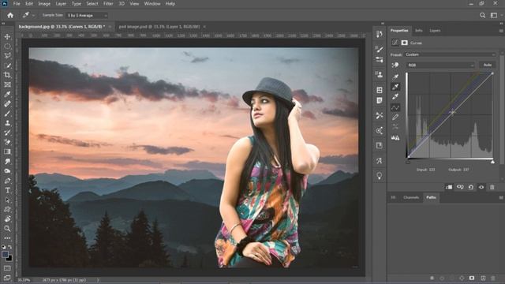This screenshot has width=505, height=284.
Task: Select the Lasso tool
Action: point(7,56)
